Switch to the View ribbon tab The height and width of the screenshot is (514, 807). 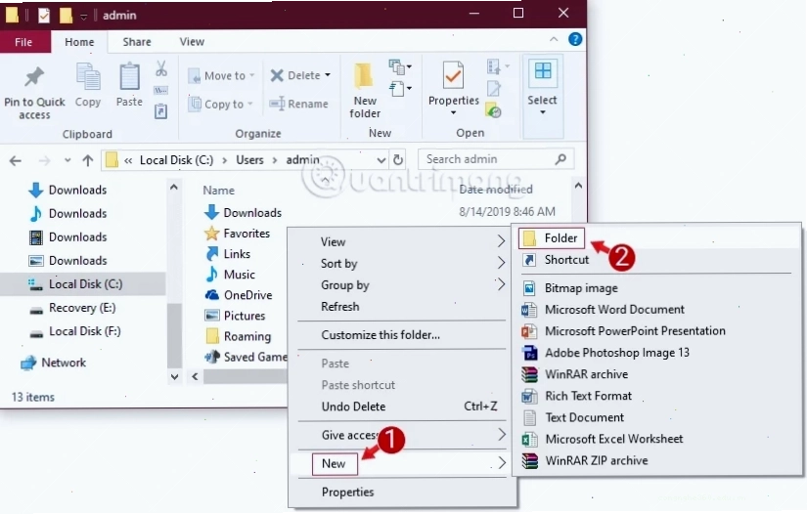(192, 42)
